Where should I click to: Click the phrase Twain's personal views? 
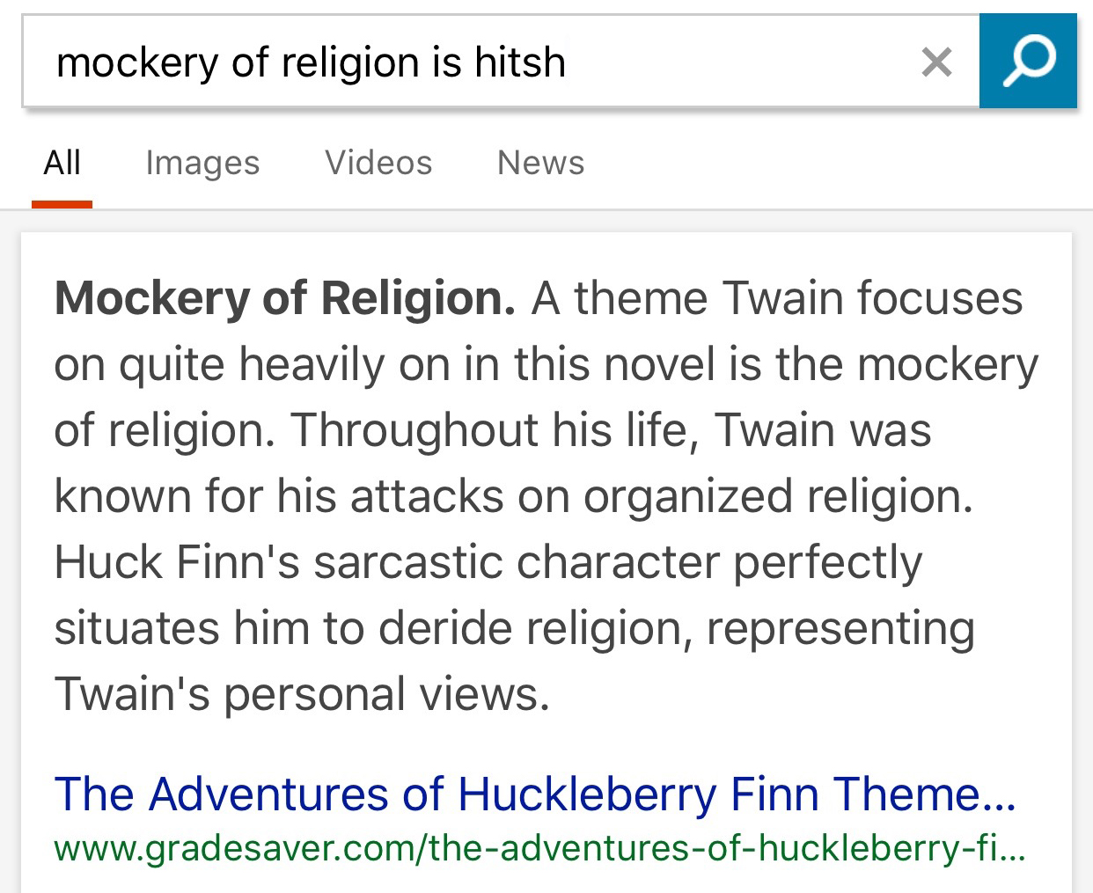[302, 694]
